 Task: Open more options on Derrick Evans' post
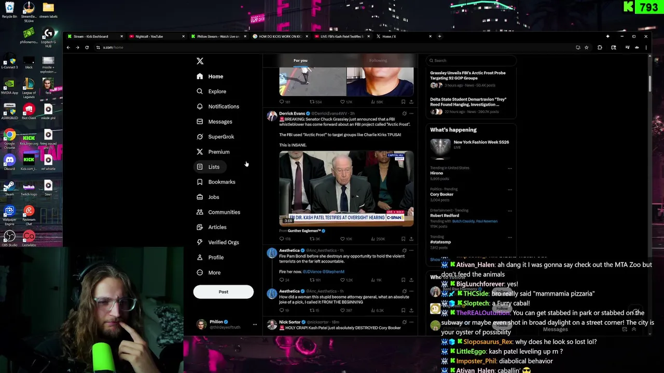(411, 113)
